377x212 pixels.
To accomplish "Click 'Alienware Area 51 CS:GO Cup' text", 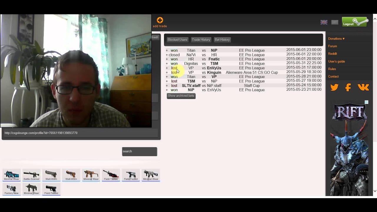I will 252,72.
